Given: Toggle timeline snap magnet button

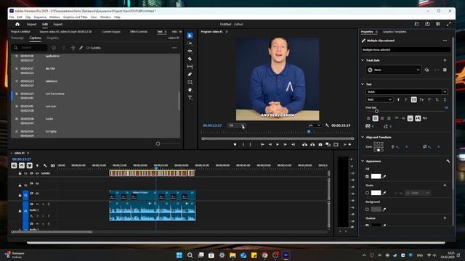Looking at the screenshot, I should [22, 165].
